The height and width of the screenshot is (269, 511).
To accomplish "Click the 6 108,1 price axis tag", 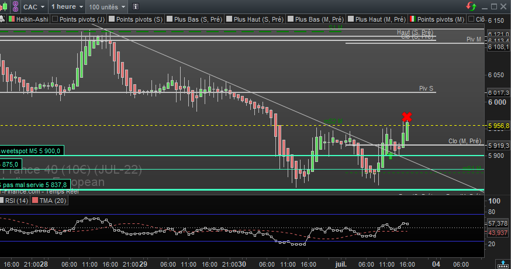I will click(499, 47).
